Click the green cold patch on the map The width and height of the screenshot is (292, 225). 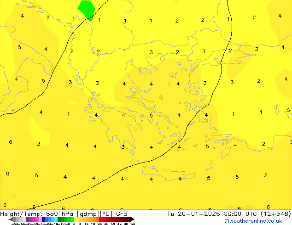tap(86, 9)
